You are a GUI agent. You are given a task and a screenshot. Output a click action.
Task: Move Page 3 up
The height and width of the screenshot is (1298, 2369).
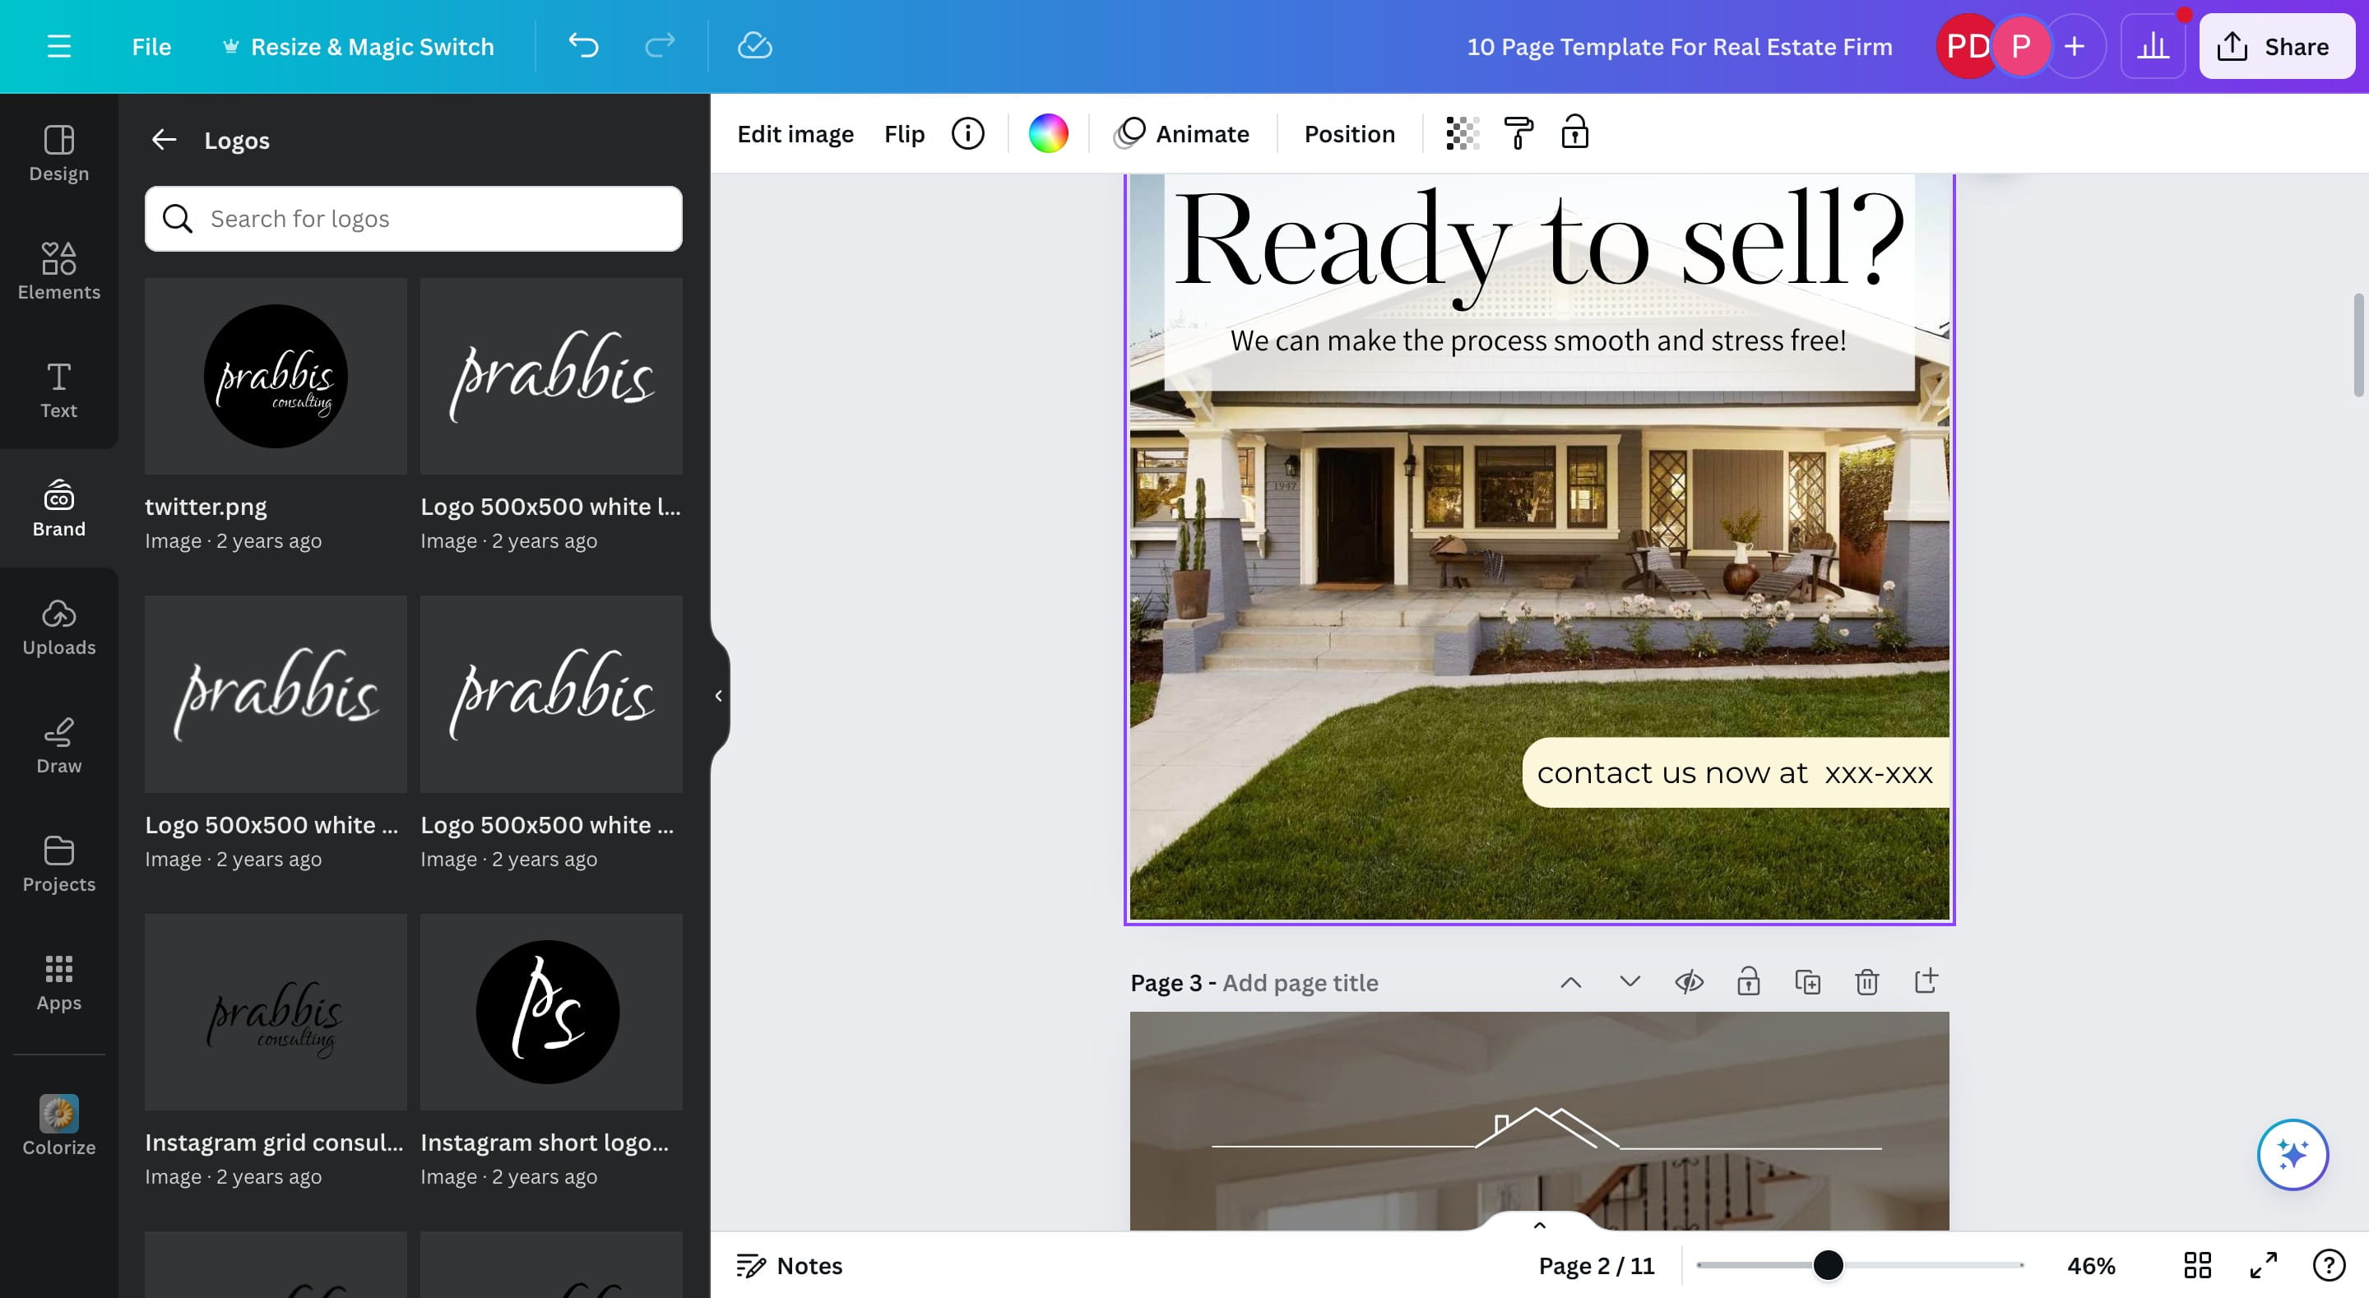(x=1571, y=981)
